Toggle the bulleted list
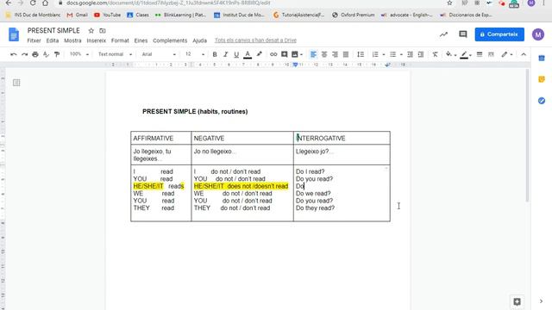The width and height of the screenshot is (552, 310). (393, 54)
